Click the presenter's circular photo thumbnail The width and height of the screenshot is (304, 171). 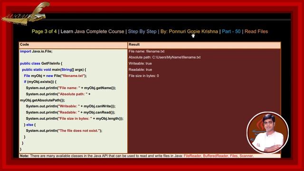pos(267,133)
